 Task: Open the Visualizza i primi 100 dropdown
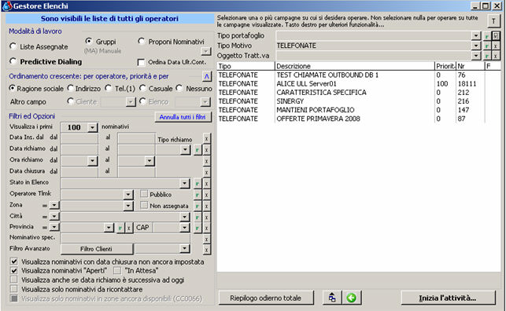tap(92, 127)
